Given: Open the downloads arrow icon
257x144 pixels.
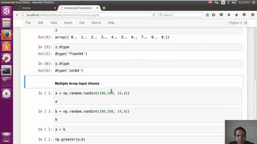Looking at the screenshot, I should pos(229,15).
